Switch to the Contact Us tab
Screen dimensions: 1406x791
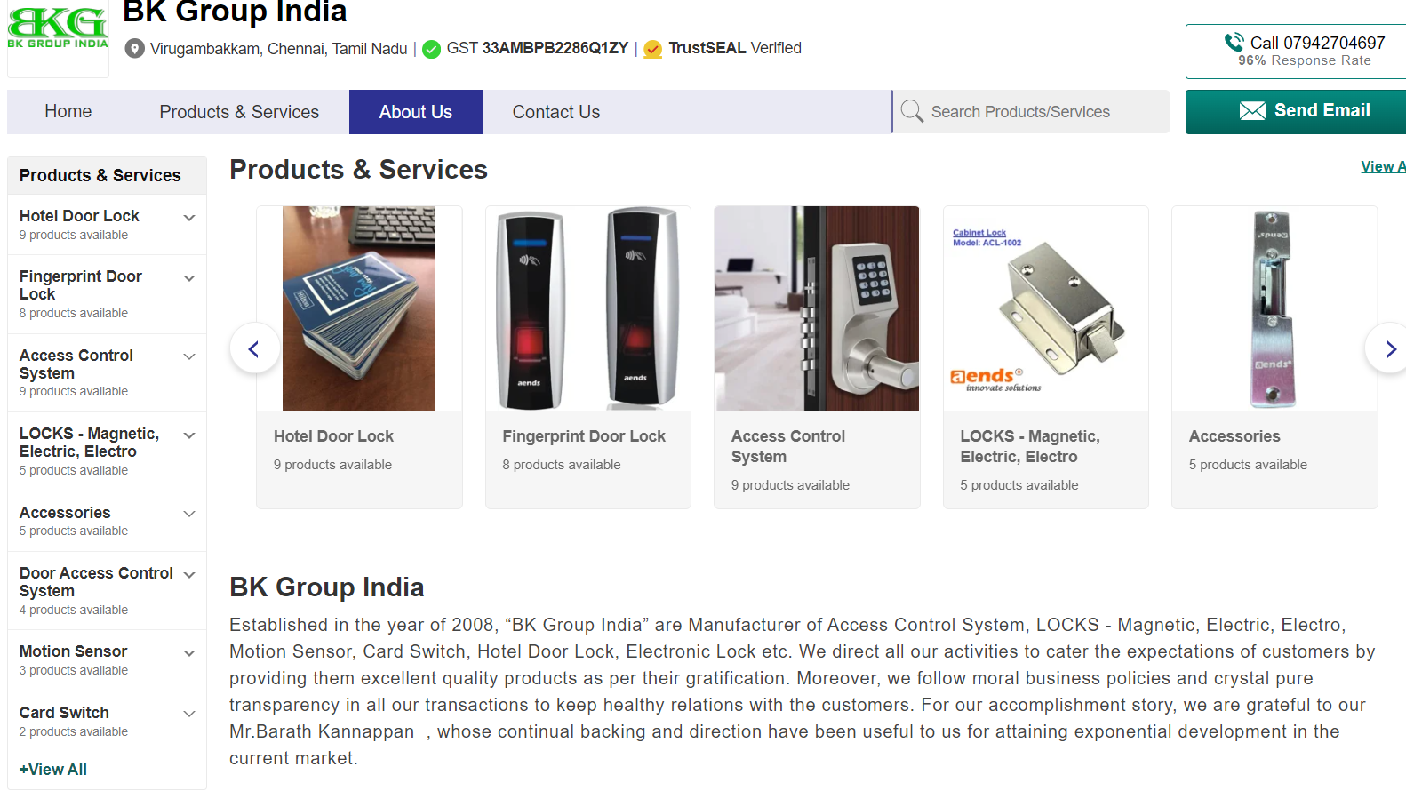[x=556, y=112]
